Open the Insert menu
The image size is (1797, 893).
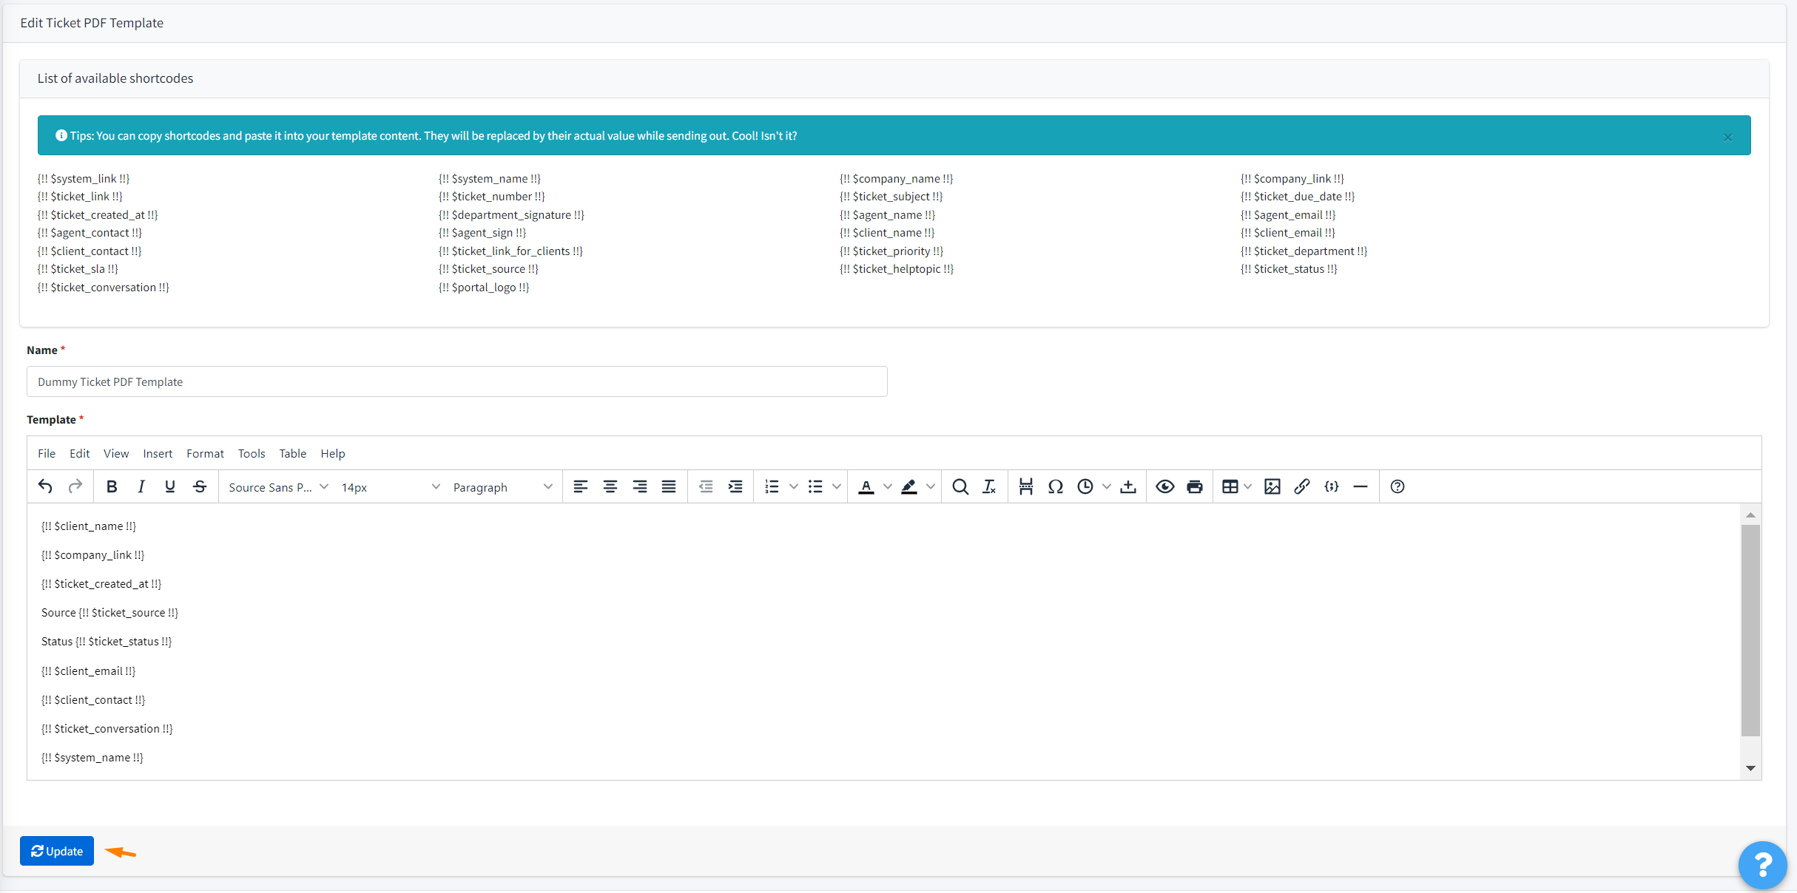click(x=158, y=453)
